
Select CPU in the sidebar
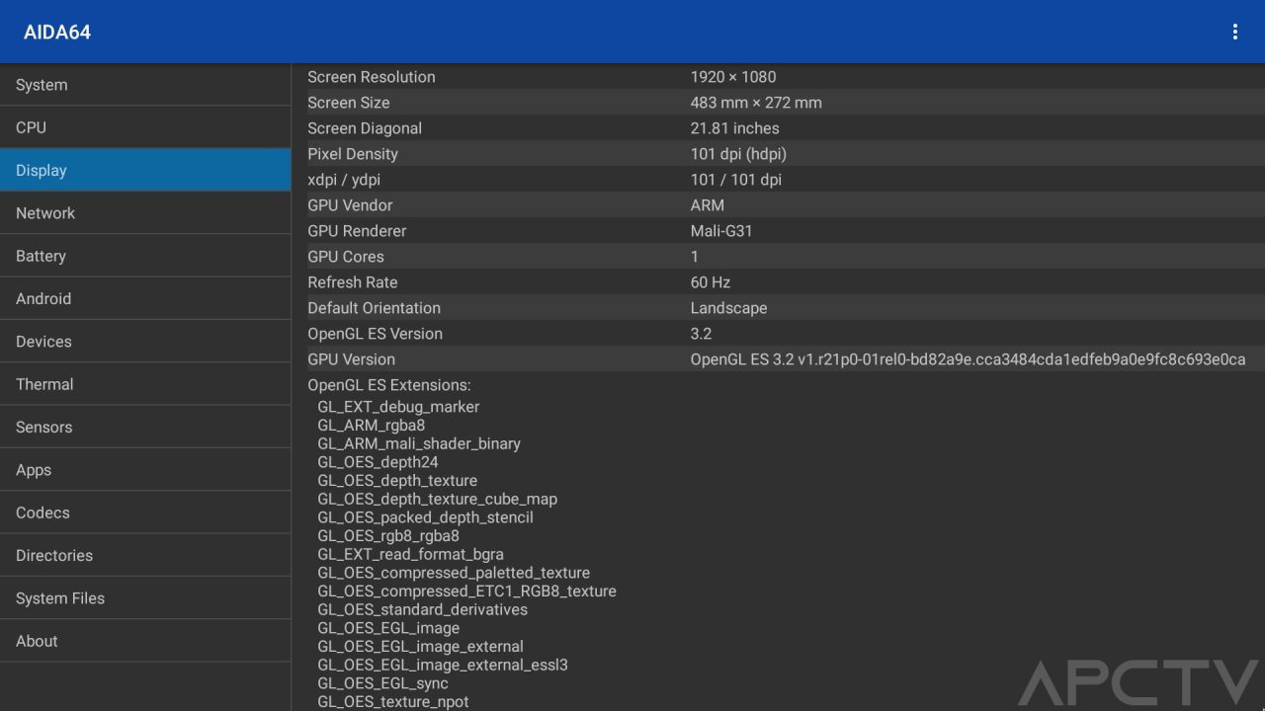[x=145, y=127]
